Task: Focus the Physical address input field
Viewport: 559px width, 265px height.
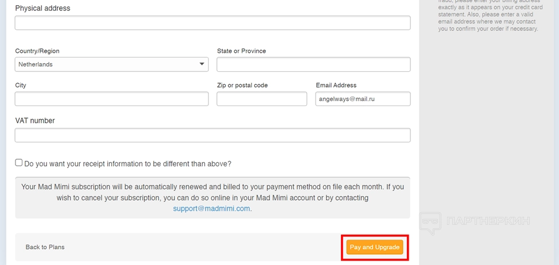Action: (212, 23)
